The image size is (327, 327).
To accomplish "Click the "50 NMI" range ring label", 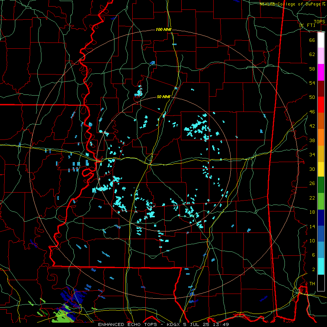I will coord(163,97).
